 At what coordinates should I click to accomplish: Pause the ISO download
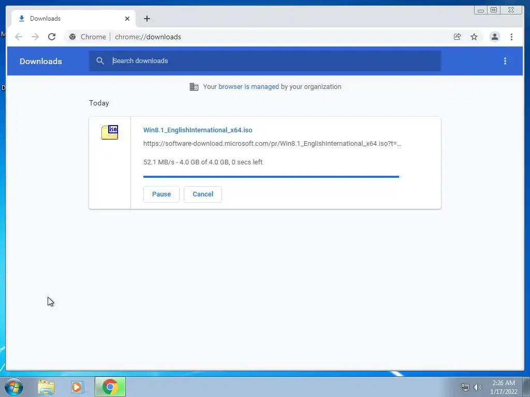click(161, 194)
